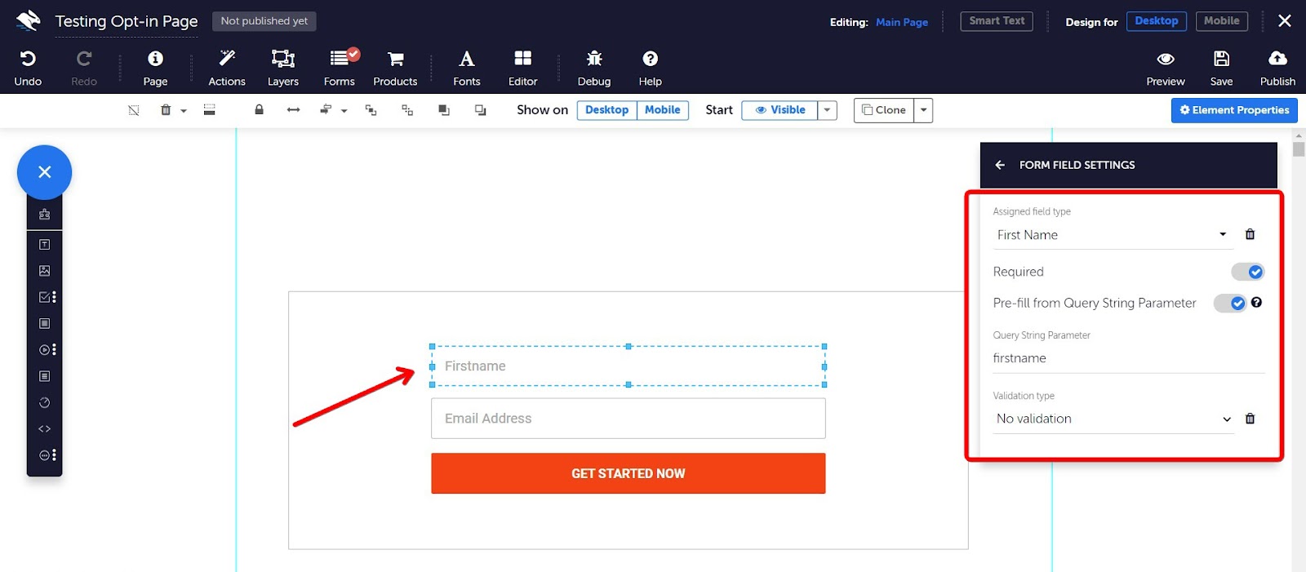
Task: Lock the selected element
Action: point(259,109)
